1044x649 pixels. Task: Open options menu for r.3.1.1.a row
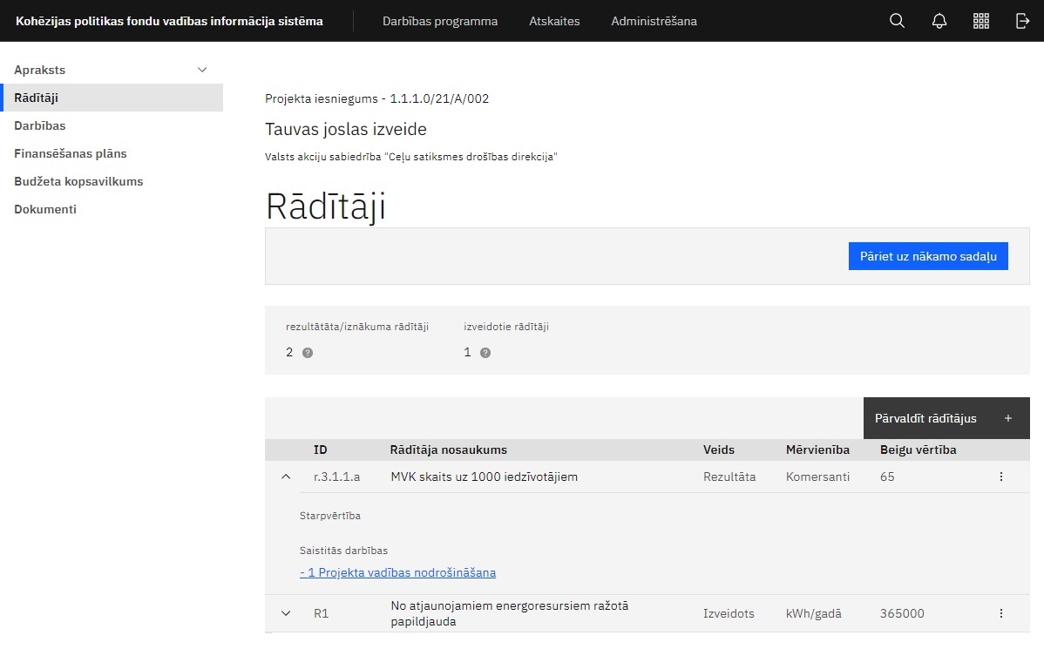pos(1000,477)
